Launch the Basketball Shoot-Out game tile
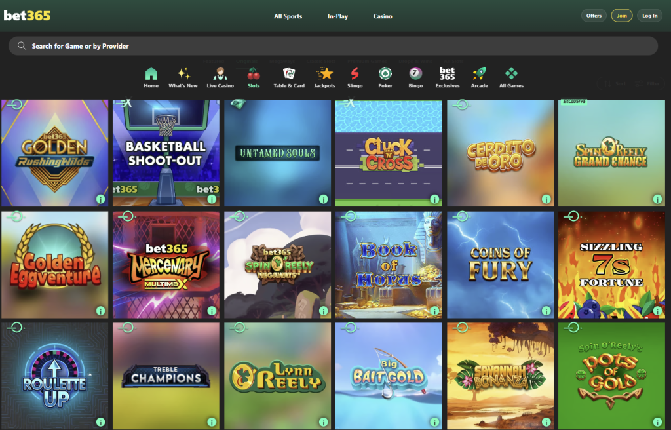The image size is (671, 430). point(166,153)
